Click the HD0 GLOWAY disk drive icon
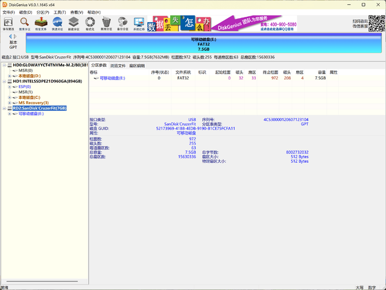Viewport: 386px width, 290px height. [x=10, y=65]
